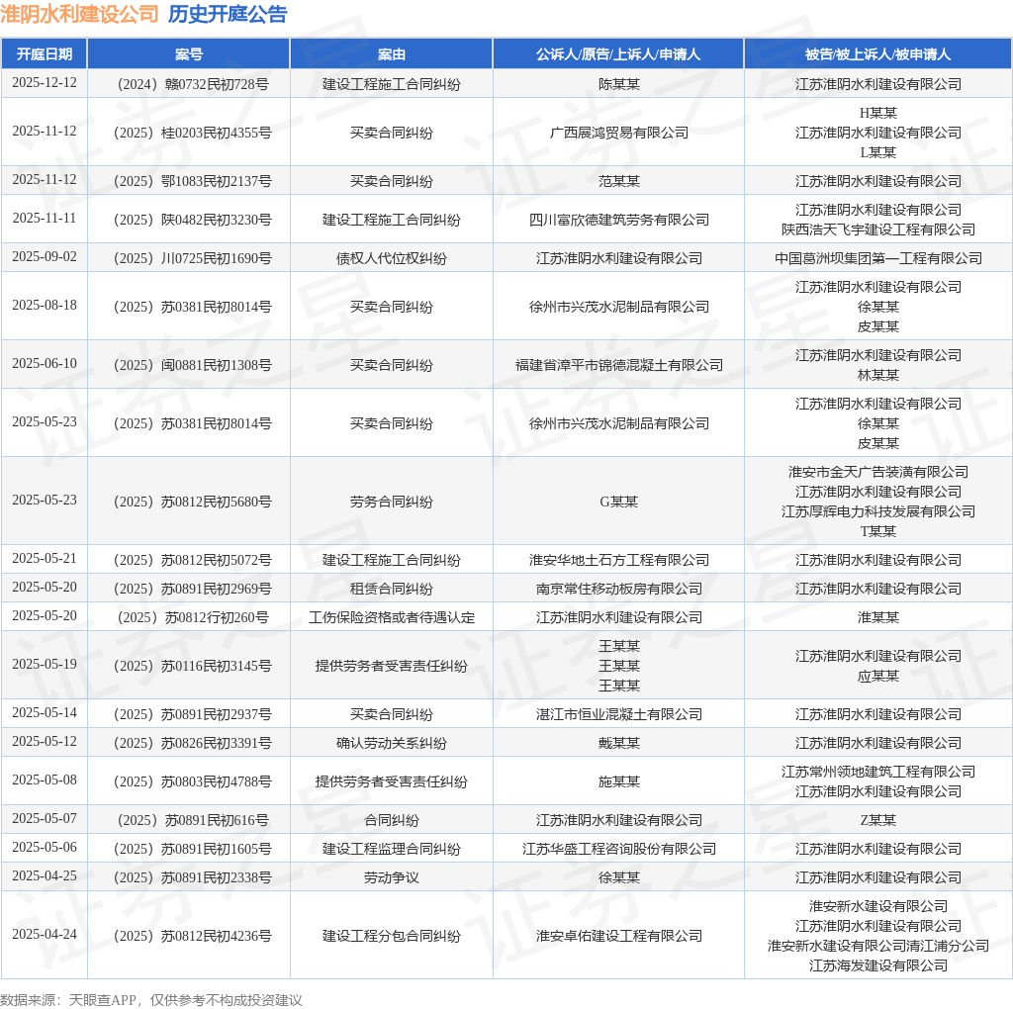Click plaintiff 施某某

coord(619,781)
